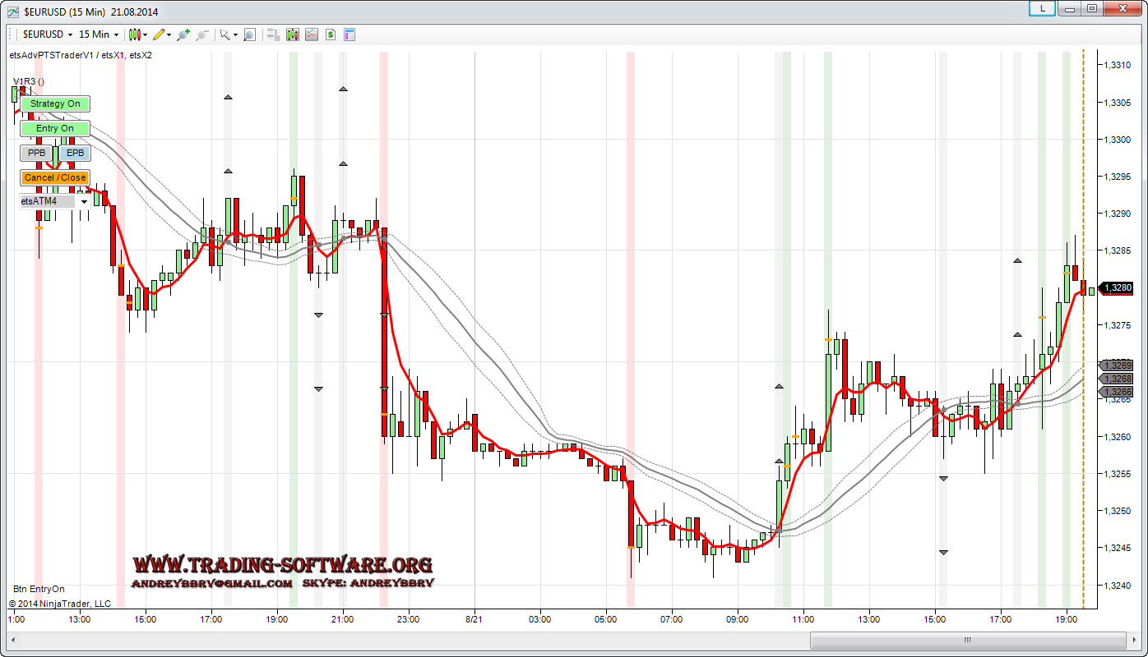Click the zoom in icon with plus

click(183, 34)
